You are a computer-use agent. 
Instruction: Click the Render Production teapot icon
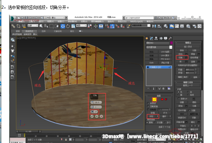tap(200, 26)
